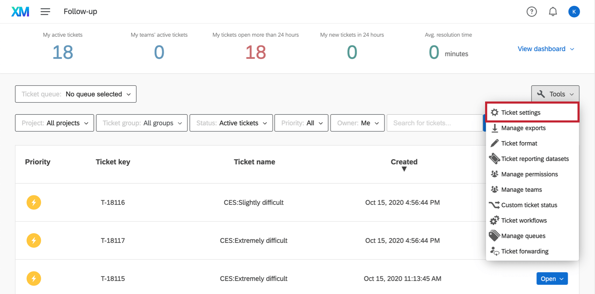Viewport: 595px width, 294px height.
Task: Open the status dropdown for T-18115
Action: pyautogui.click(x=552, y=279)
